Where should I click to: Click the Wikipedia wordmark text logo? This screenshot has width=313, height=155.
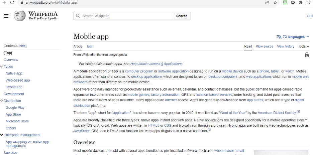click(x=43, y=16)
